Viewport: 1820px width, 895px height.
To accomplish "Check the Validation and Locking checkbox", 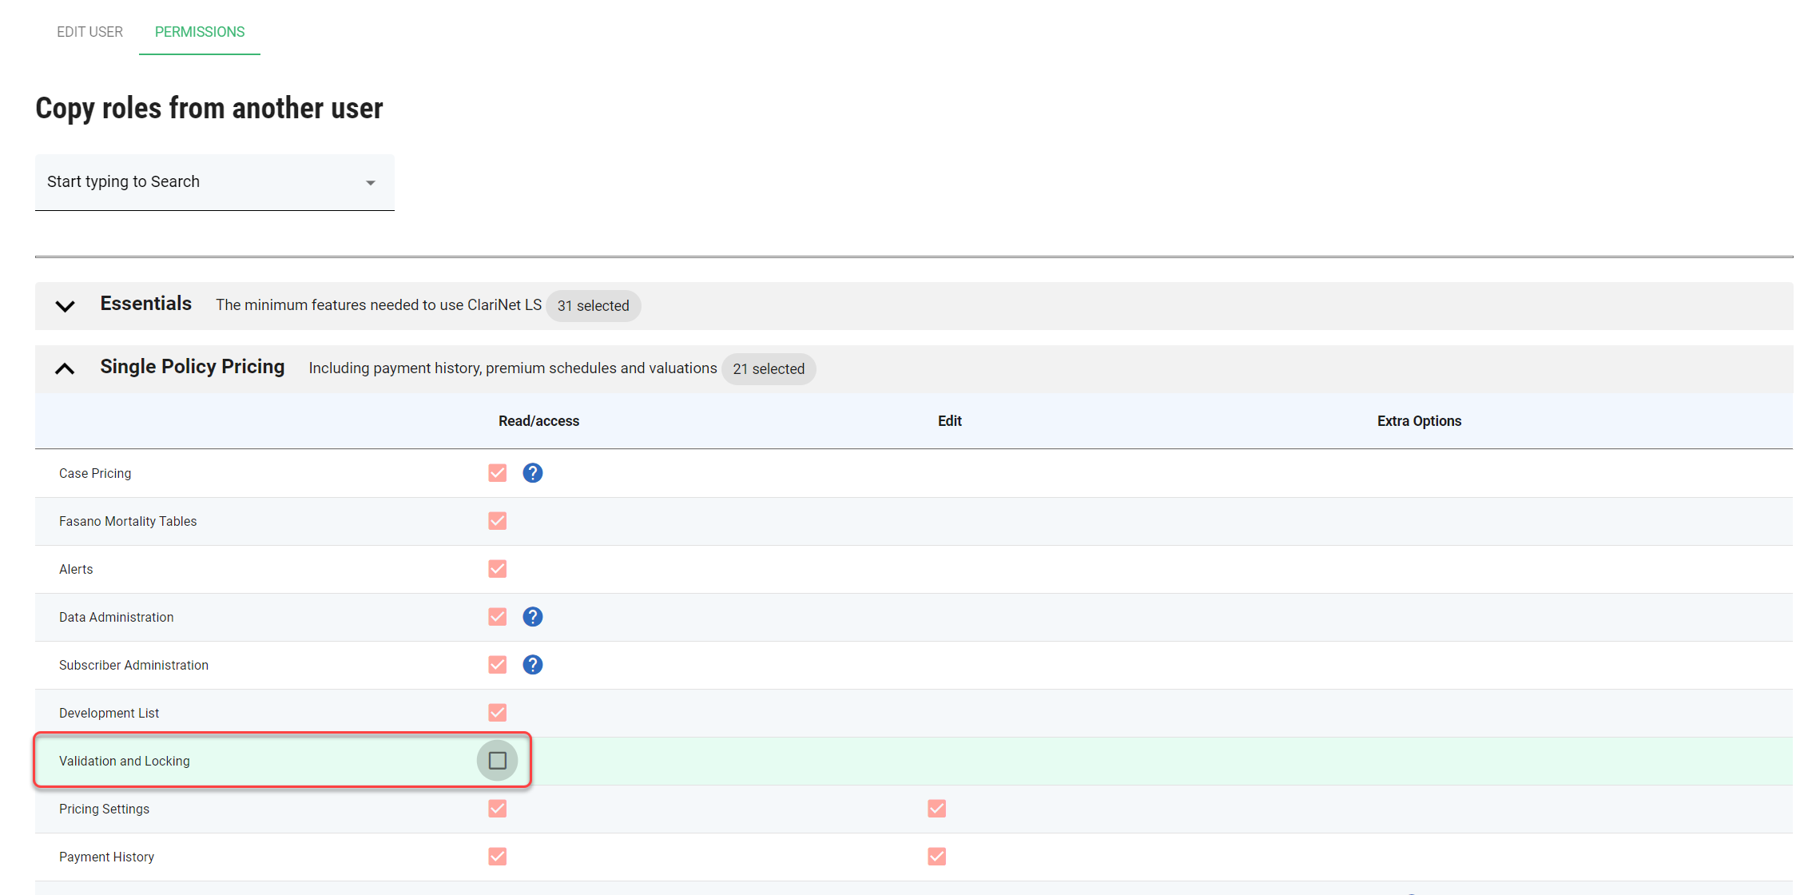I will pyautogui.click(x=497, y=761).
